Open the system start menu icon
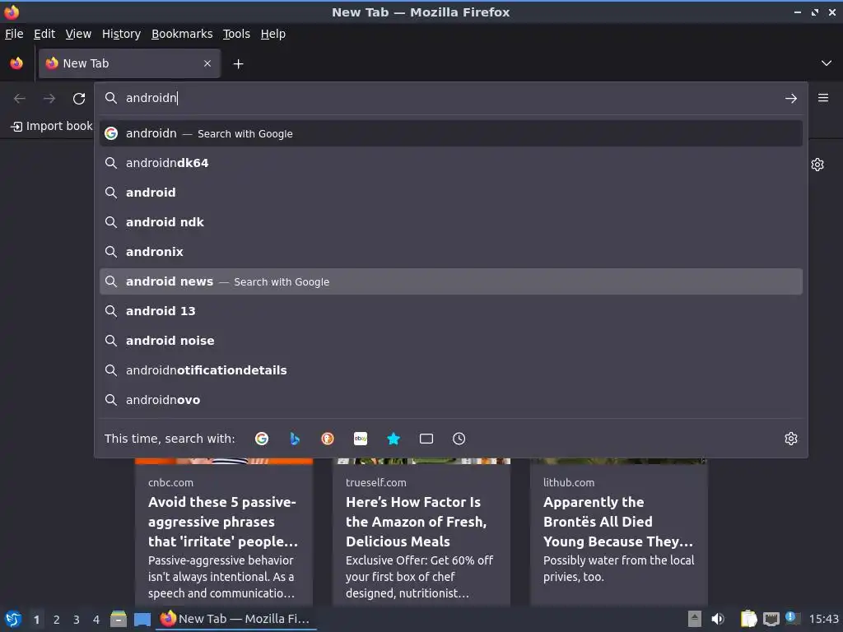The height and width of the screenshot is (632, 843). 13,619
